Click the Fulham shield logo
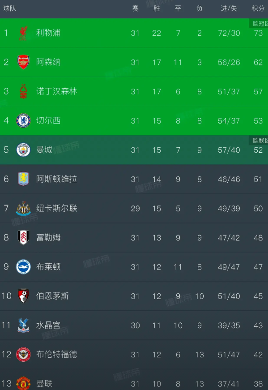This screenshot has height=390, width=268. click(23, 237)
